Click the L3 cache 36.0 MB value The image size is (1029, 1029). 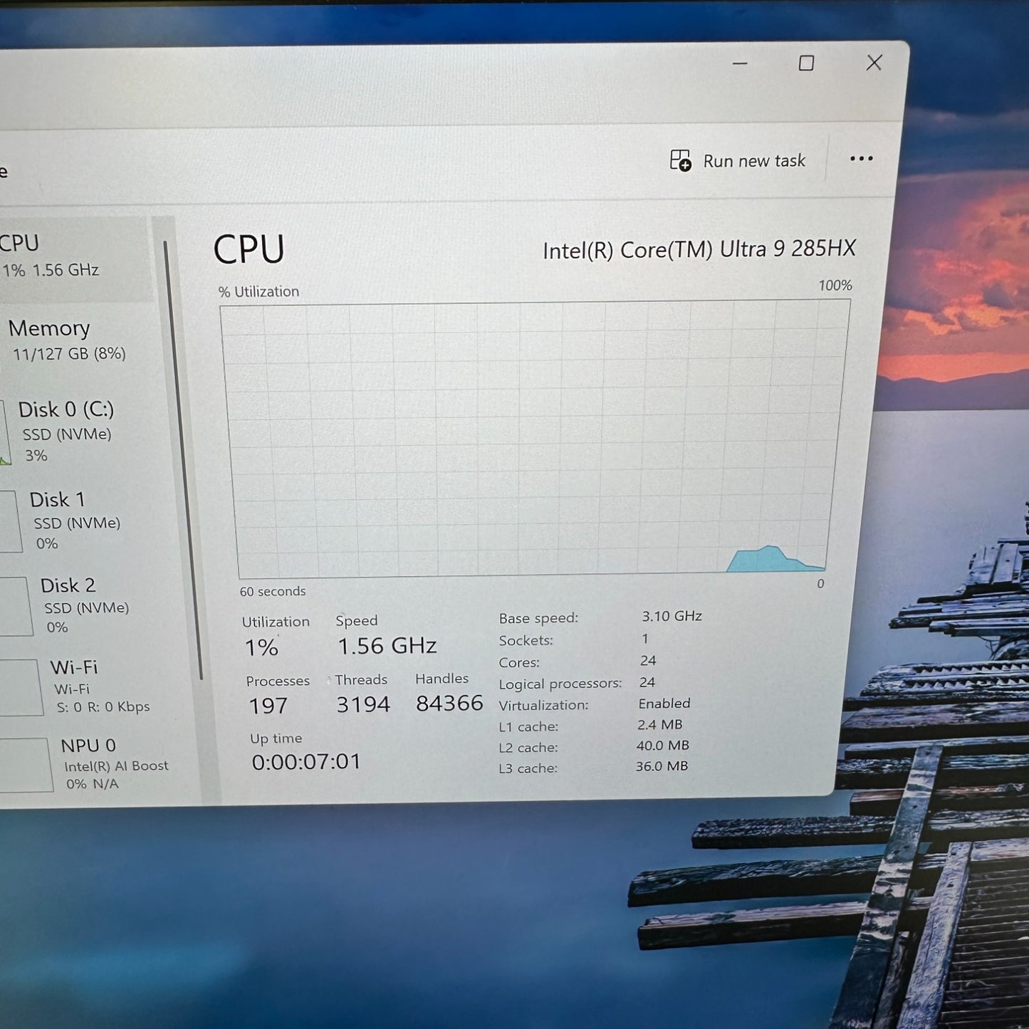point(662,766)
